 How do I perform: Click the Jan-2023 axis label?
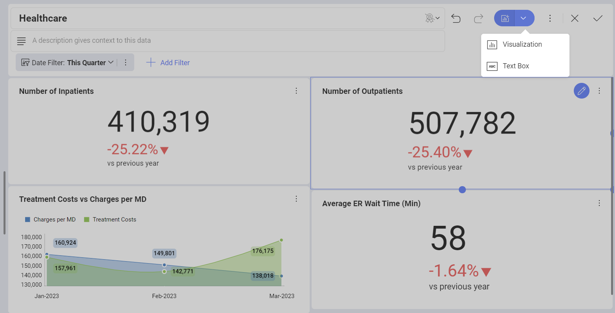(x=47, y=296)
